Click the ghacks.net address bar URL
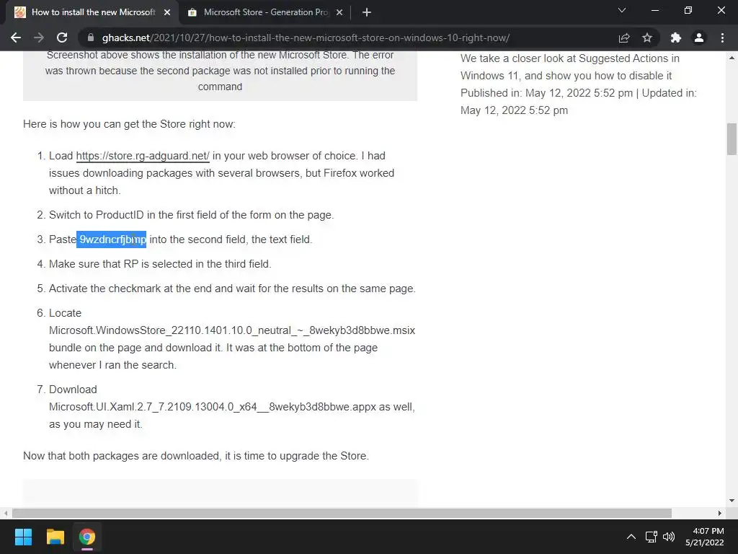Viewport: 738px width, 554px height. [306, 38]
